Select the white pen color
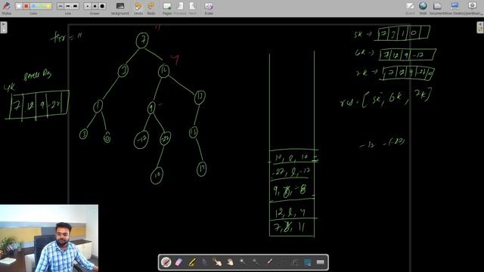This screenshot has width=484, height=272. coord(19,6)
